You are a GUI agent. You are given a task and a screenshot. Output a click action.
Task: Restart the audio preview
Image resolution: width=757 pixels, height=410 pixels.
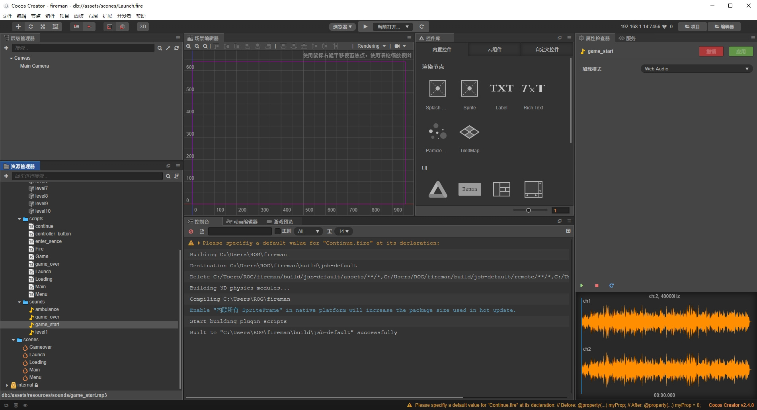point(611,286)
